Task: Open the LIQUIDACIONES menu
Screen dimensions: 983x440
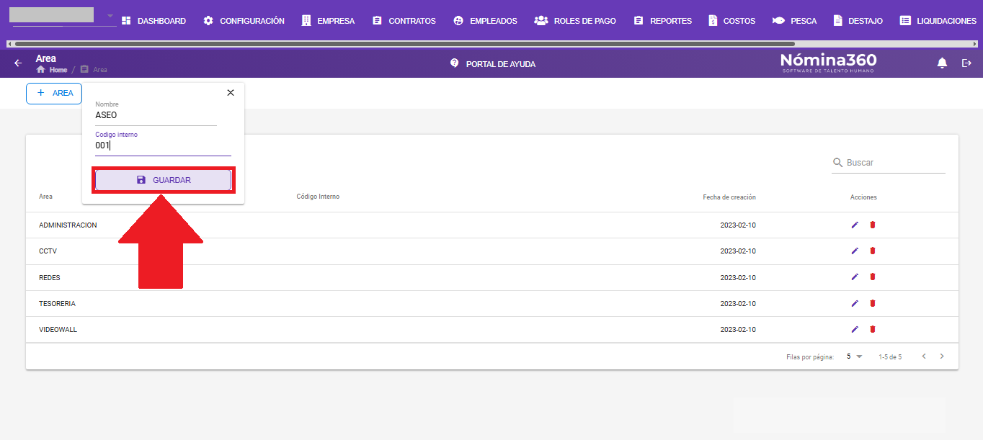Action: (x=938, y=21)
